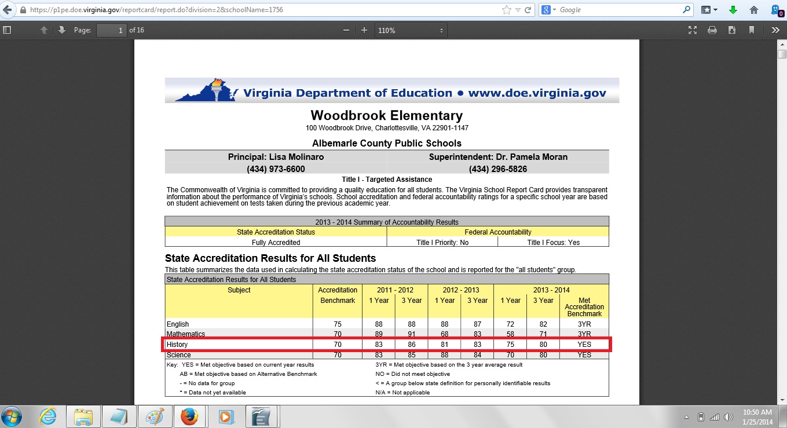
Task: Click the Met Accreditation Benchmark header
Action: [x=584, y=307]
